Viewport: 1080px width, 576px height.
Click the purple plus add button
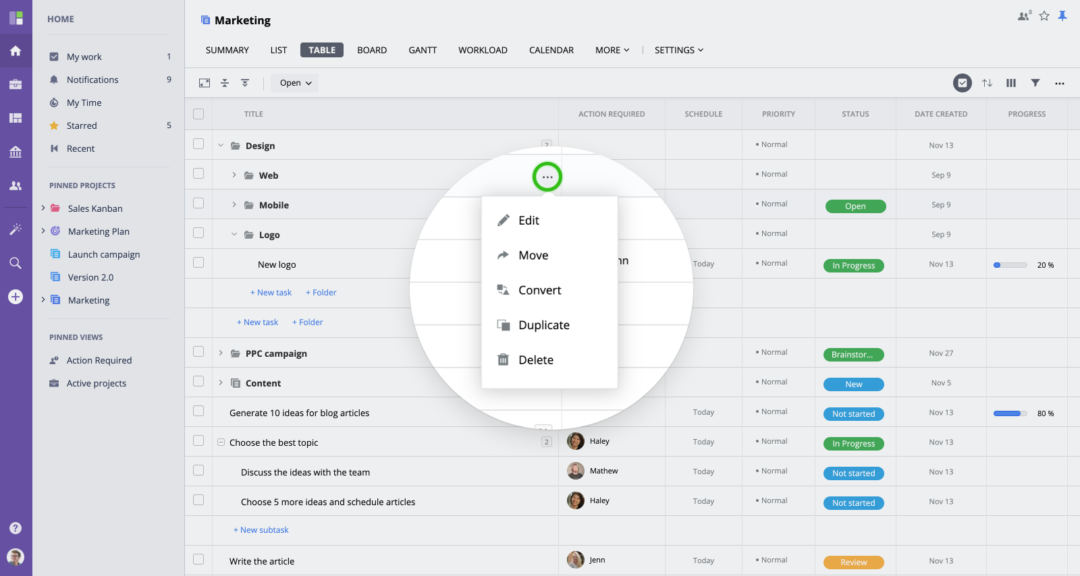point(16,297)
